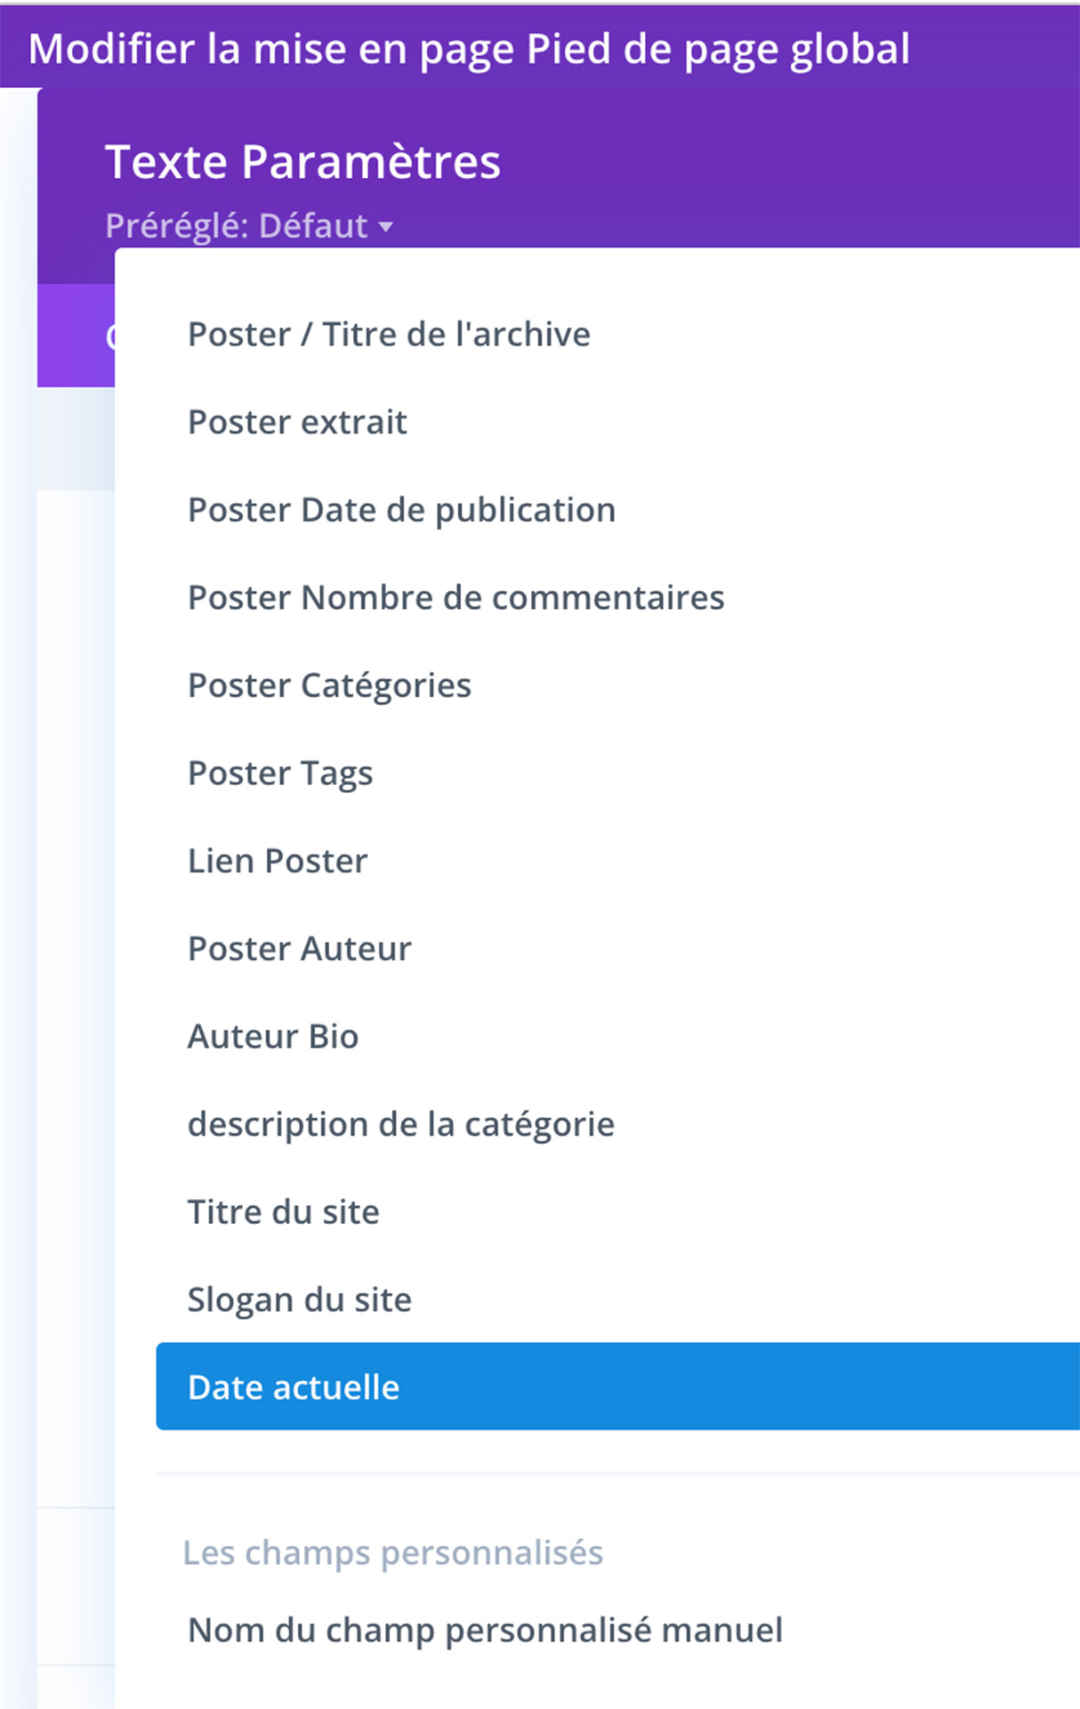
Task: Choose the Poster Catégories entry
Action: [329, 685]
